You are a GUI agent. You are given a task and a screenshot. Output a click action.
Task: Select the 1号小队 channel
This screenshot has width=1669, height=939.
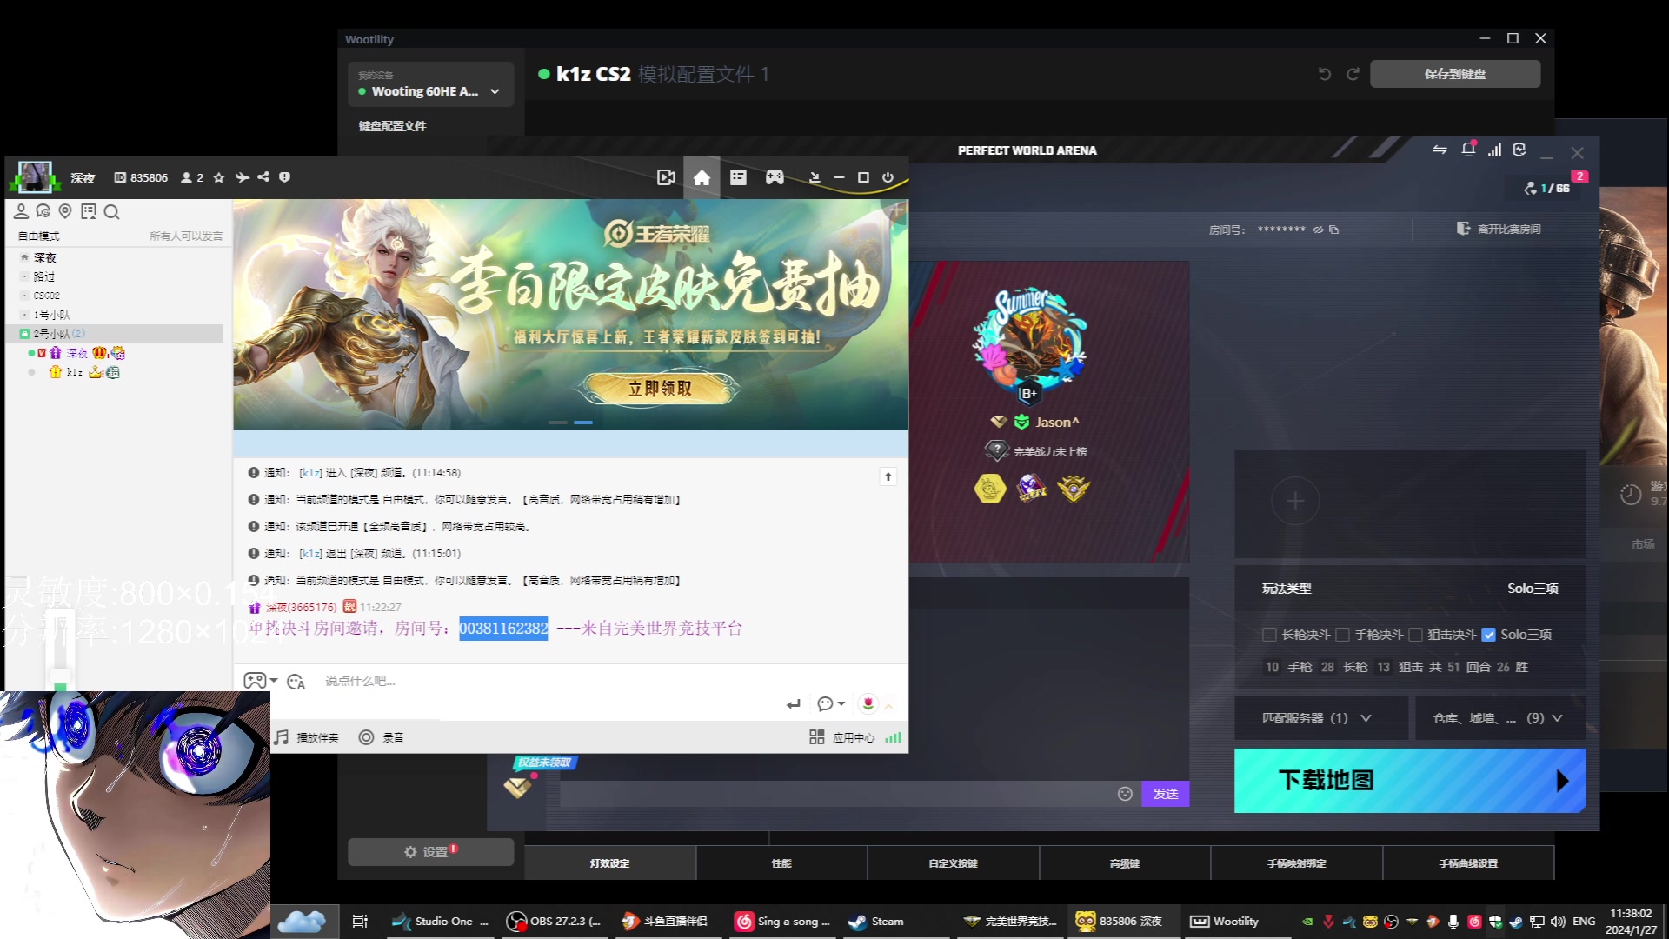click(51, 315)
